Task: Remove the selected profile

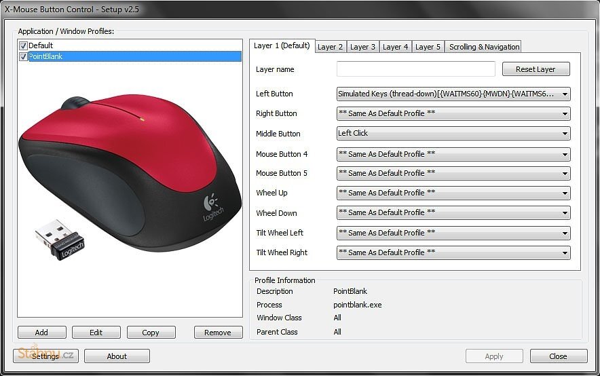Action: coord(218,333)
